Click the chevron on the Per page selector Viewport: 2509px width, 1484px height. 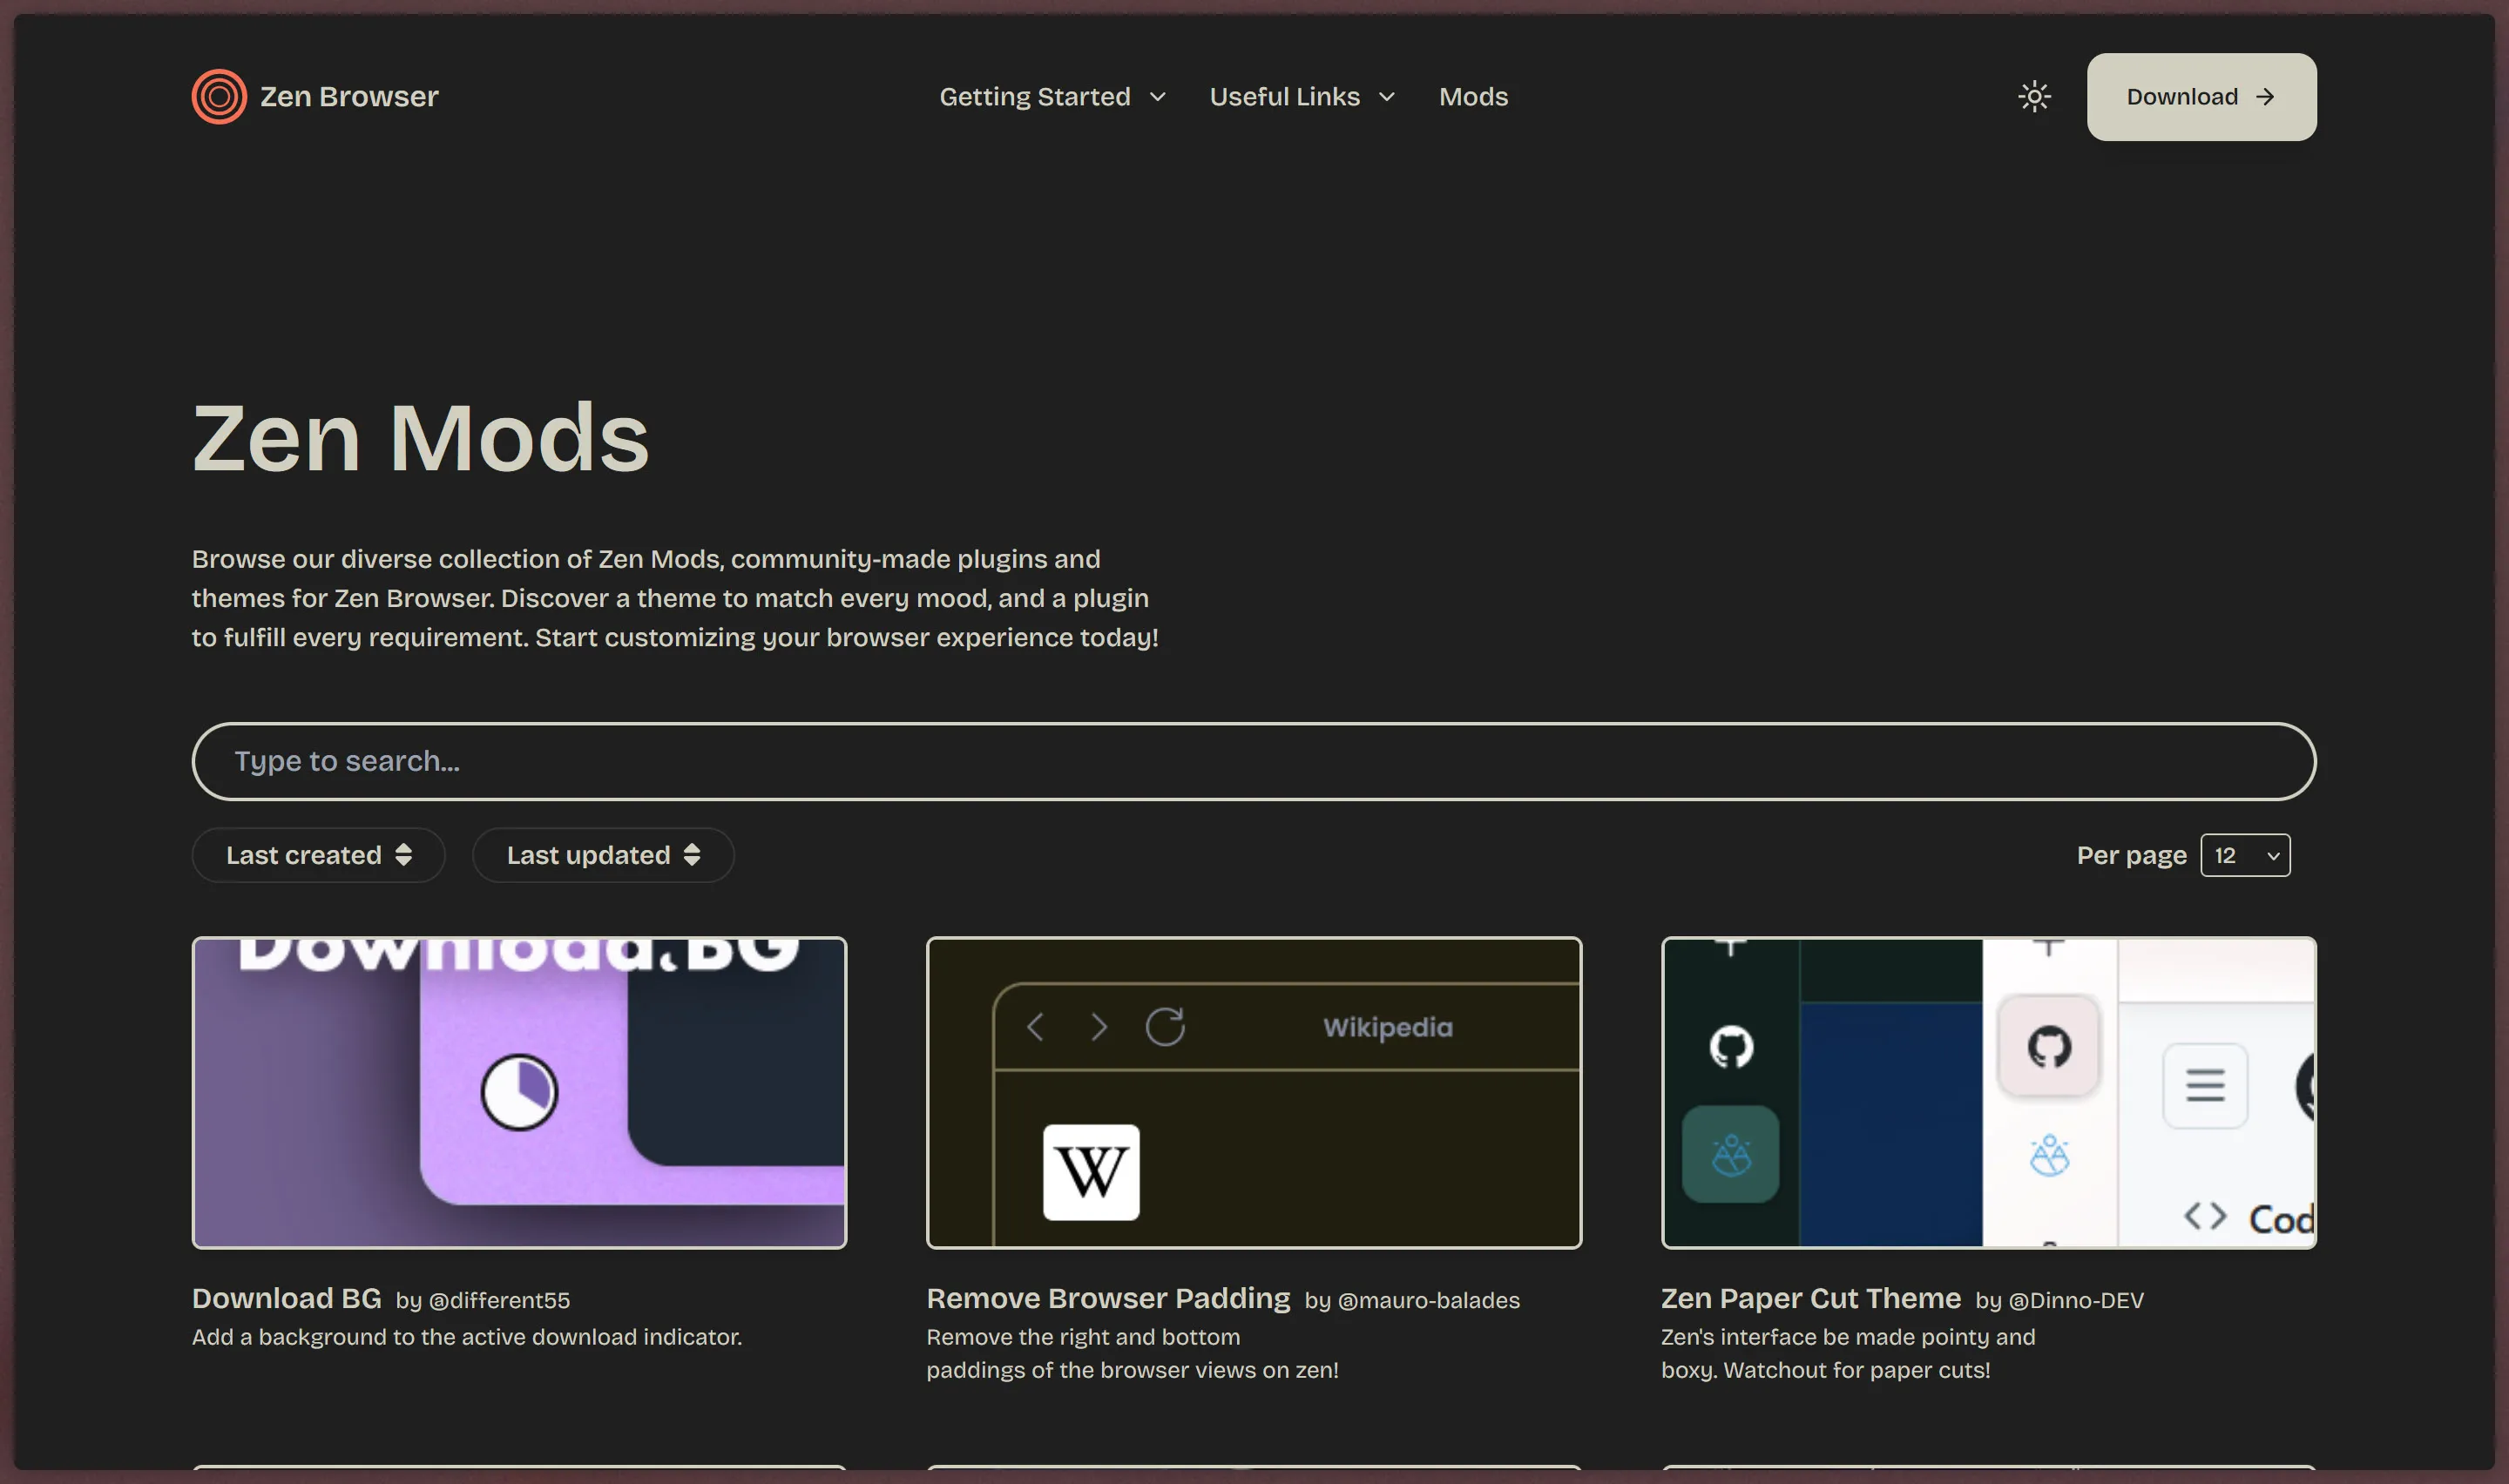[2273, 855]
